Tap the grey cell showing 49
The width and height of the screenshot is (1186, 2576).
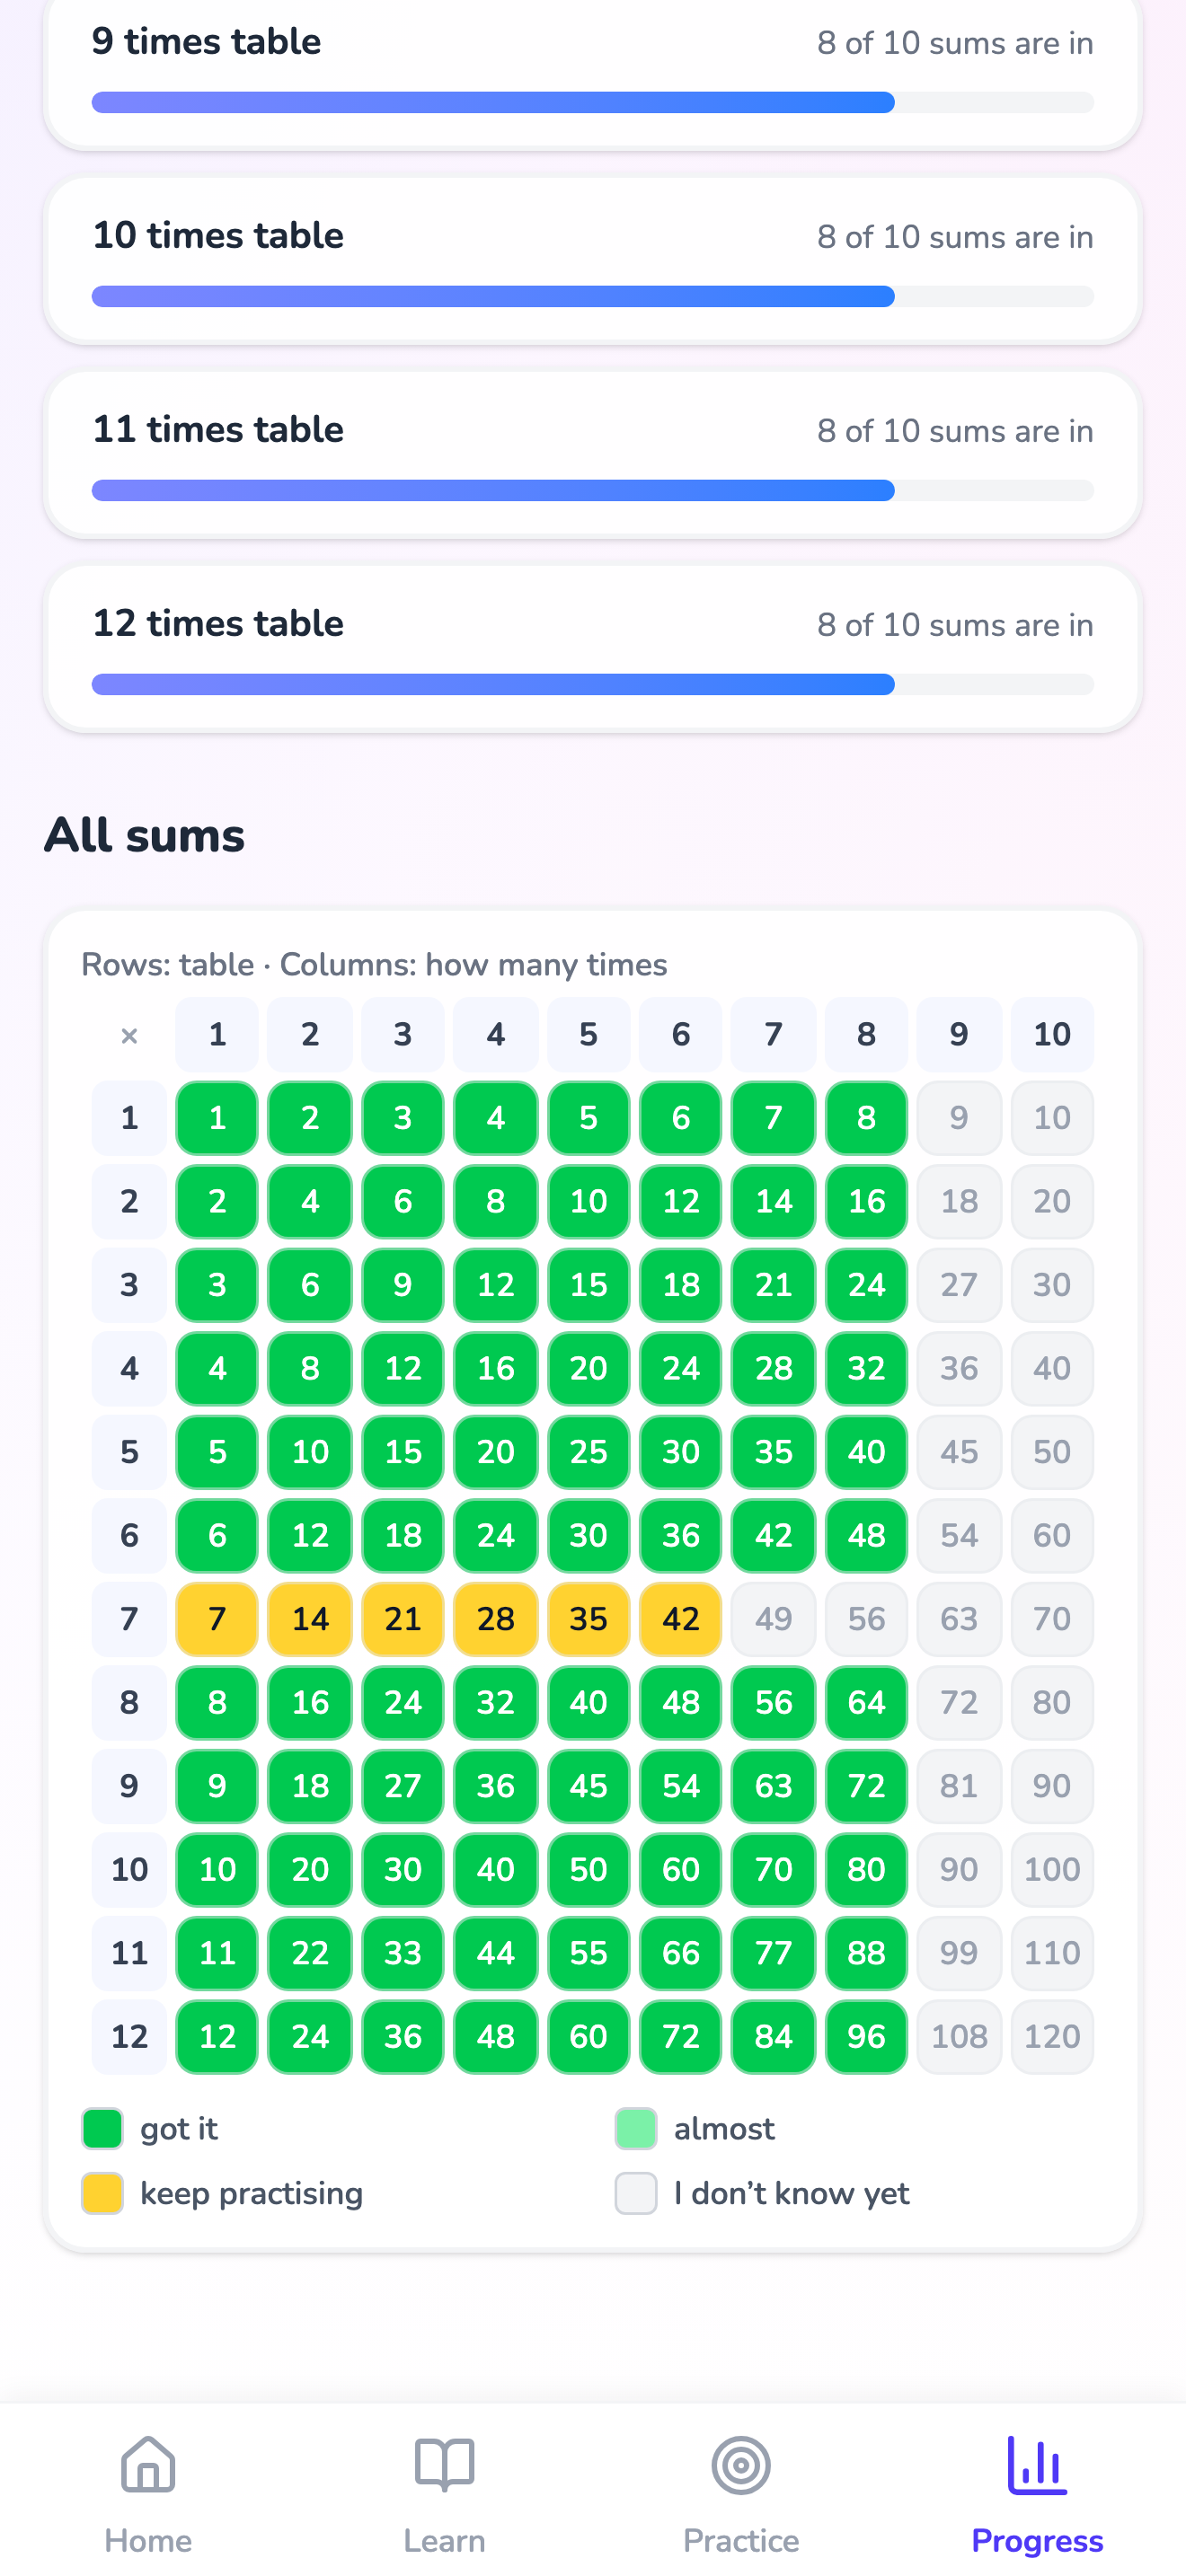(x=773, y=1619)
